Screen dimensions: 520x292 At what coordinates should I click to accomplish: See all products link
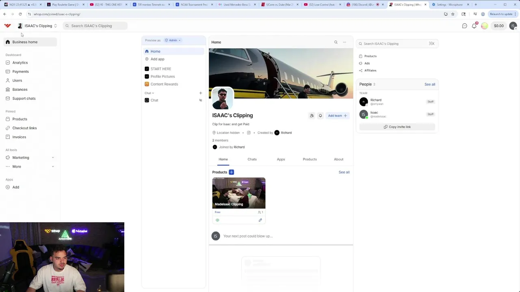344,172
